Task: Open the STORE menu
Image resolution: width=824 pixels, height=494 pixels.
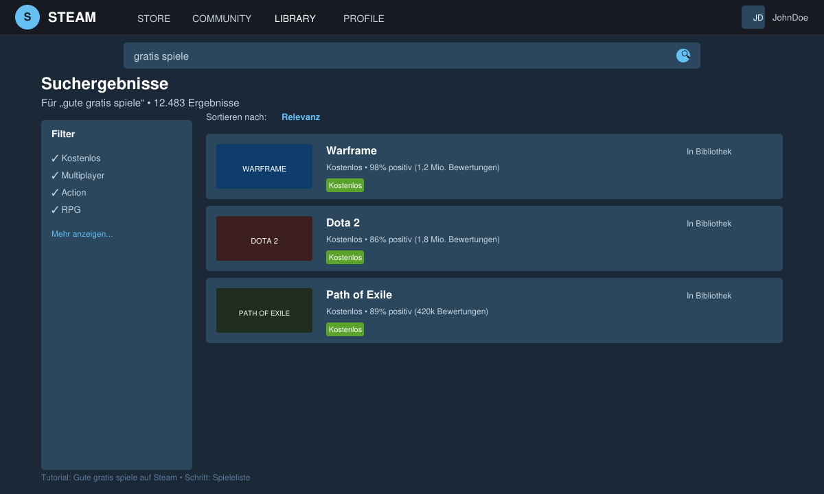Action: click(x=154, y=19)
